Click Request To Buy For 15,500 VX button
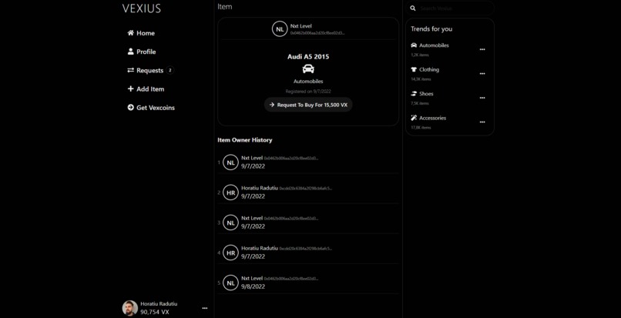Viewport: 621px width, 318px height. 308,105
